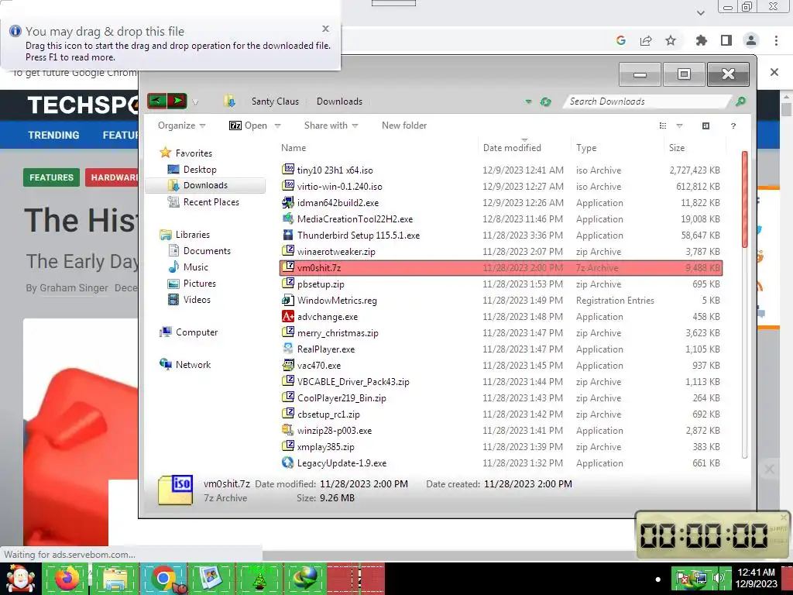
Task: Click the Search Downloads input field
Action: pyautogui.click(x=647, y=101)
